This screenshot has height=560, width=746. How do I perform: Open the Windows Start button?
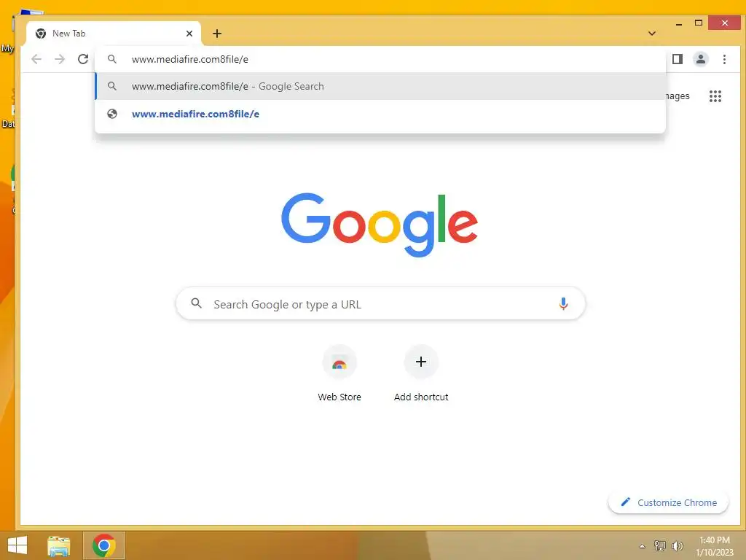click(17, 545)
